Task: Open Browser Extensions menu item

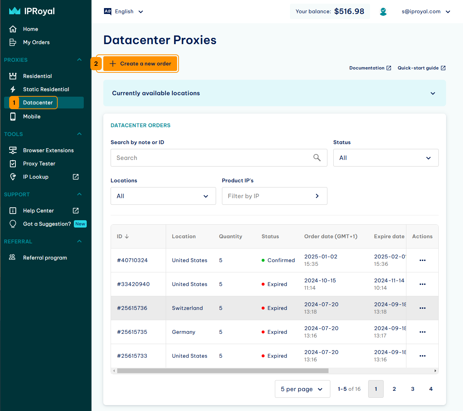Action: click(x=48, y=150)
